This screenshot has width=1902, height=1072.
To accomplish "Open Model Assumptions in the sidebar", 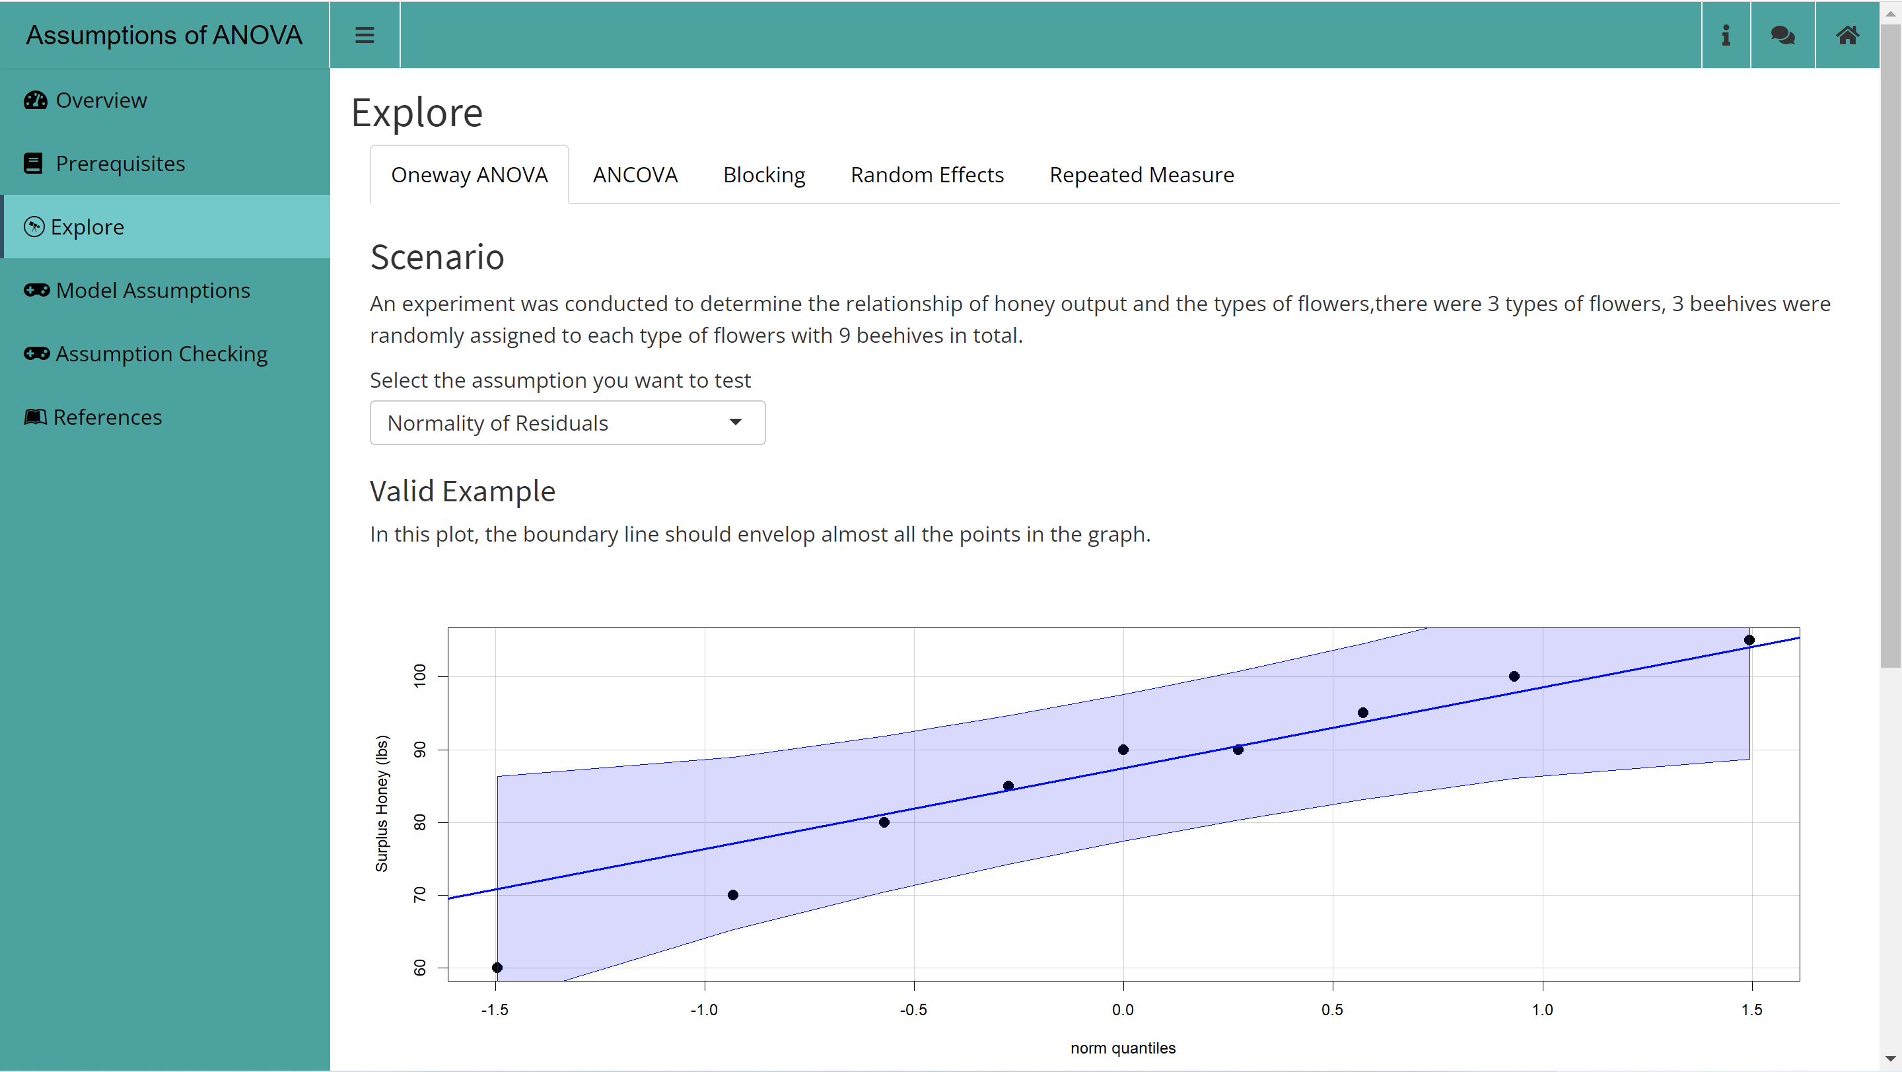I will click(x=164, y=290).
